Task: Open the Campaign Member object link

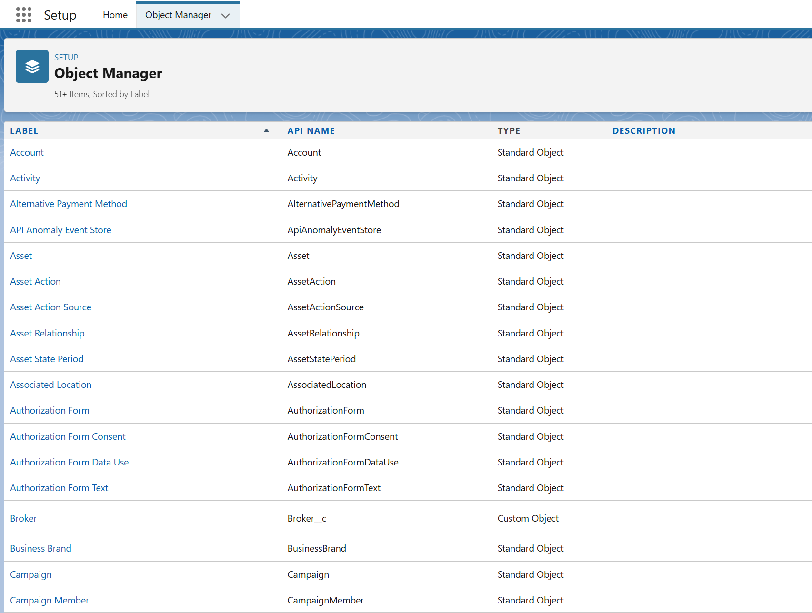Action: coord(50,600)
